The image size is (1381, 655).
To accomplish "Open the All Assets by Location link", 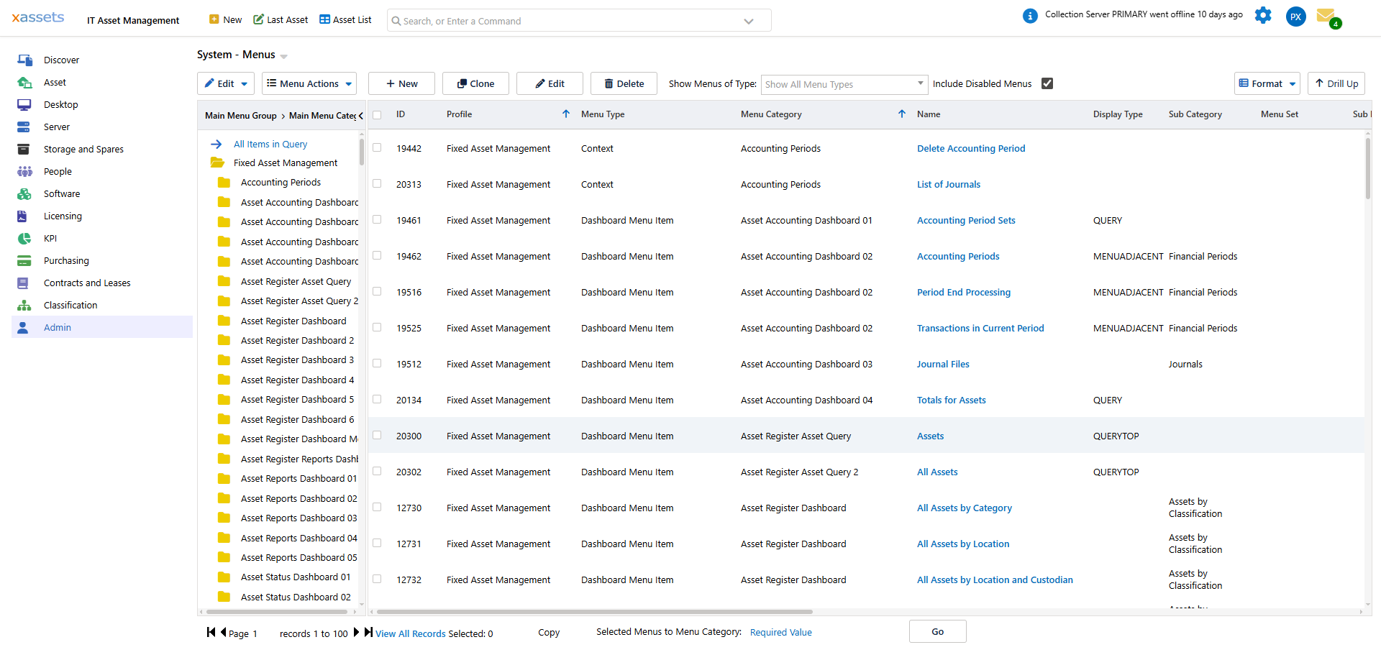I will tap(963, 544).
